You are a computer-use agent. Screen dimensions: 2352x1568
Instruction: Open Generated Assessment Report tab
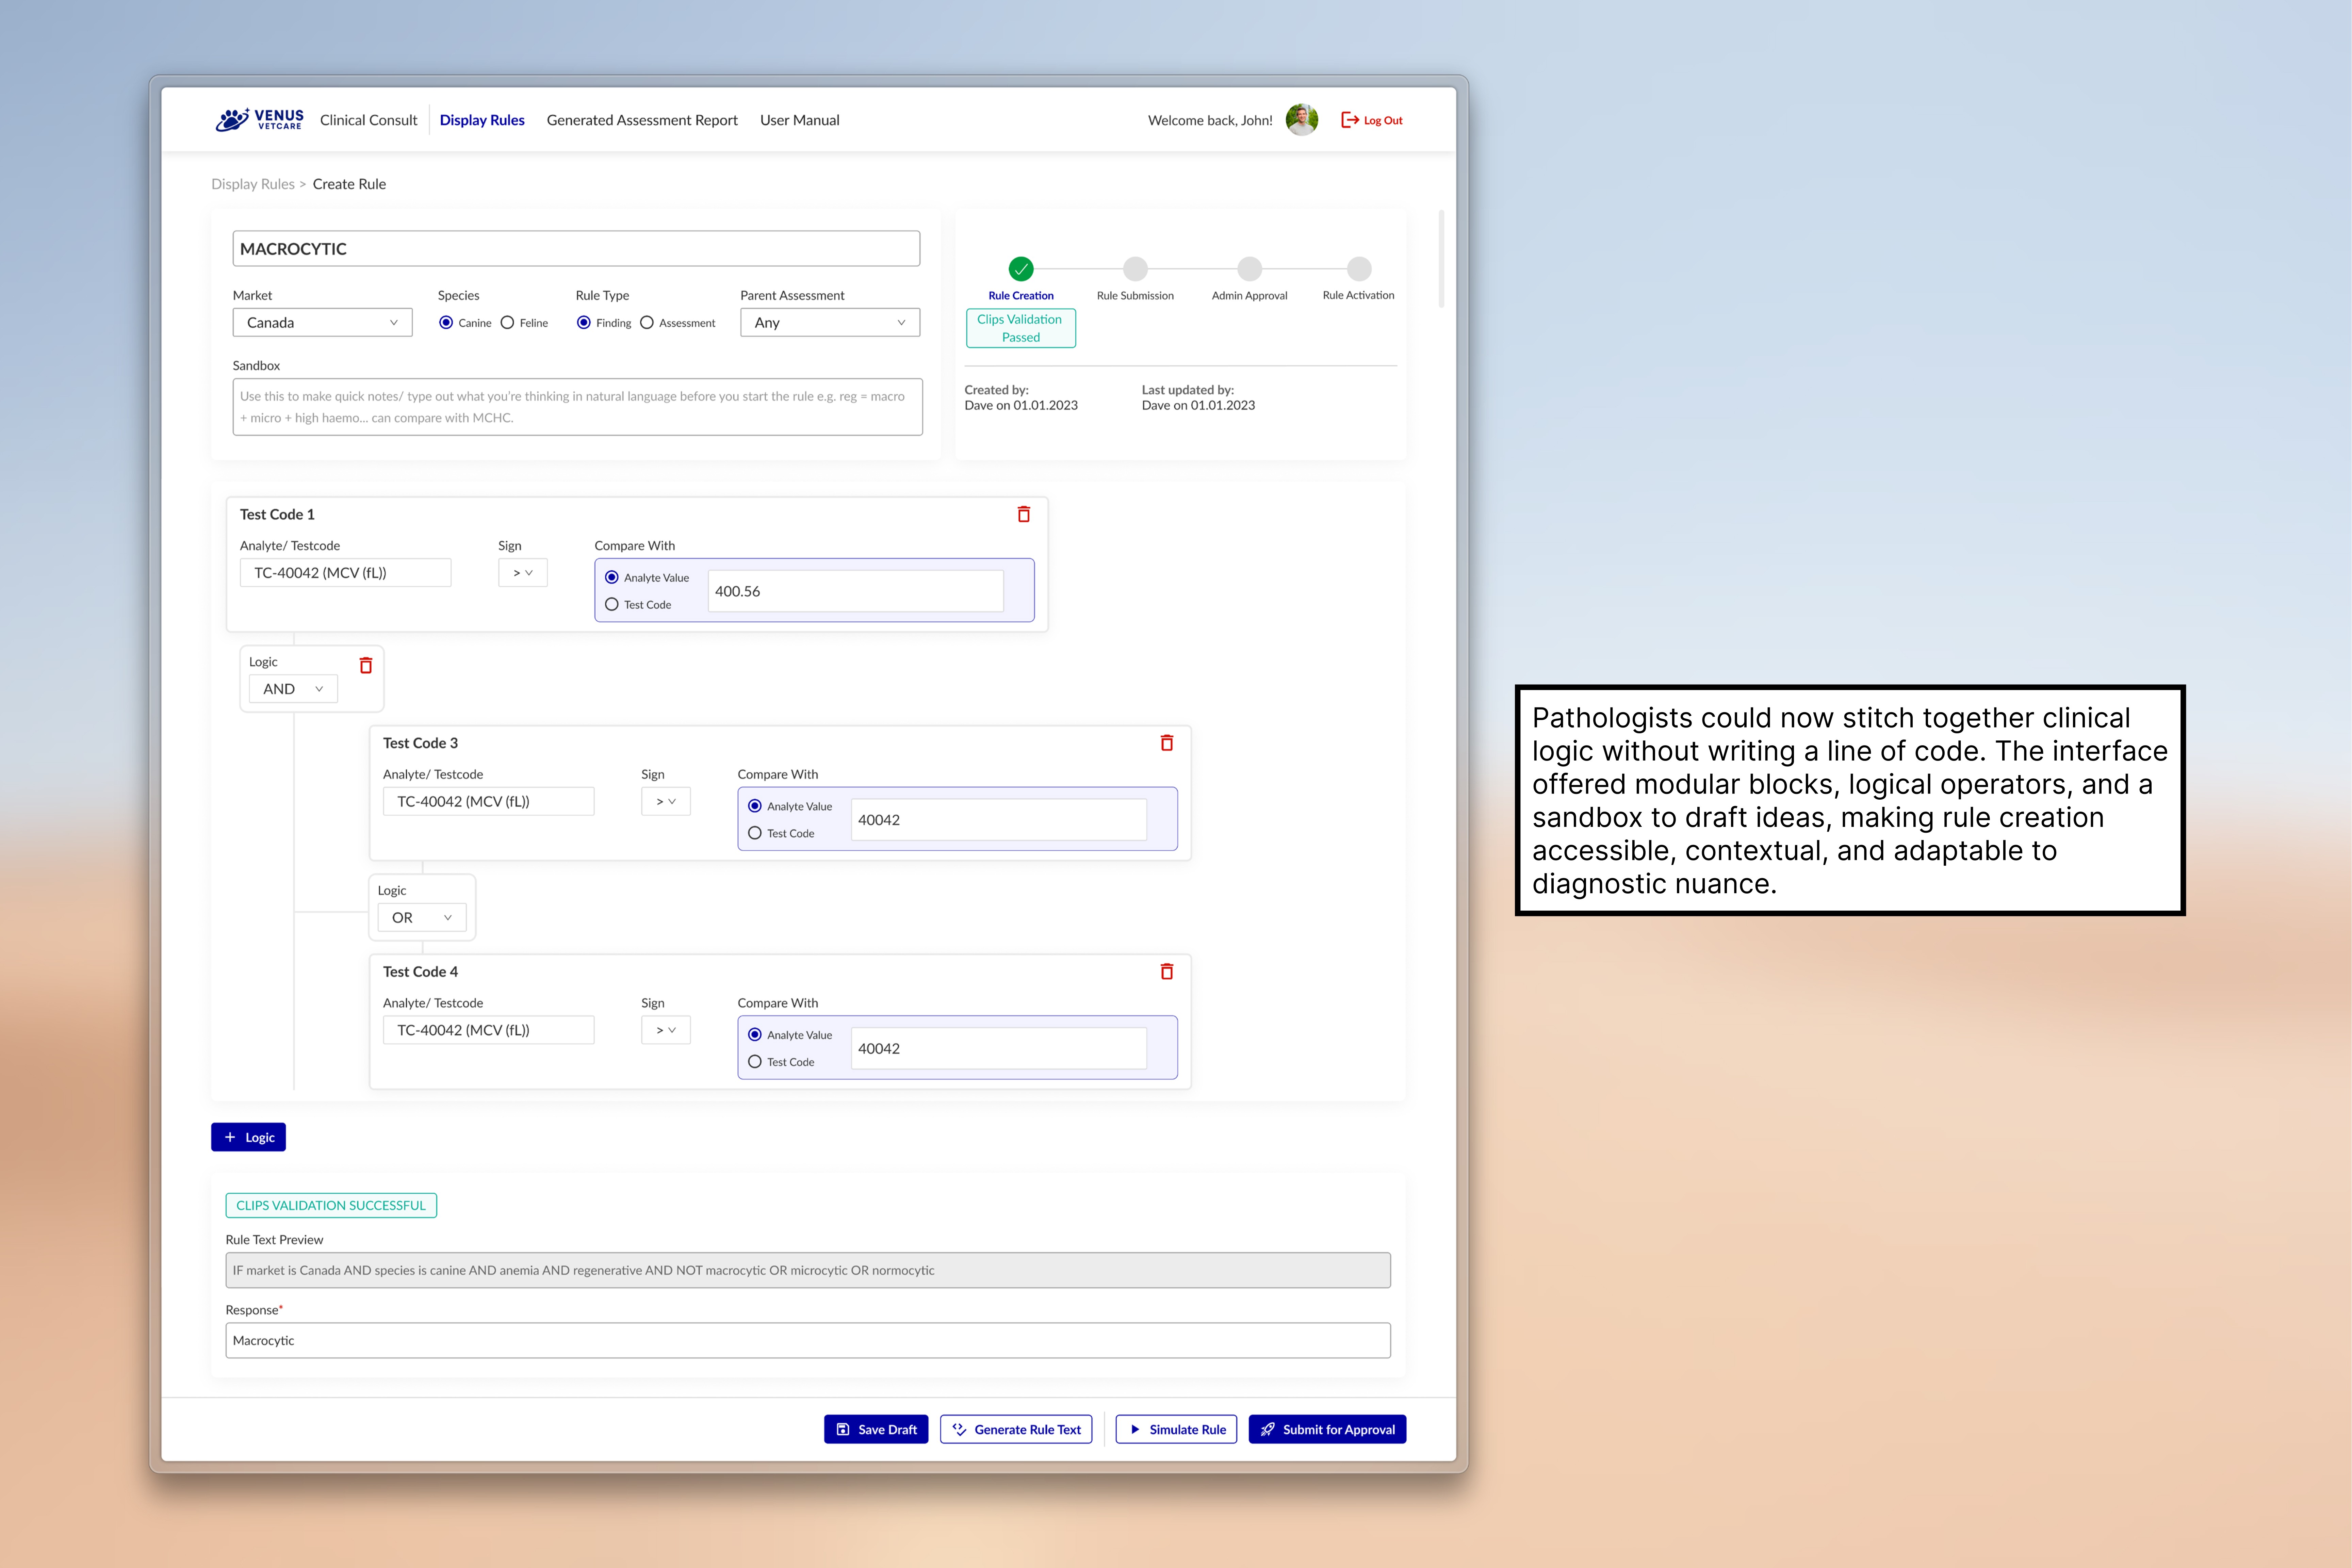[642, 120]
